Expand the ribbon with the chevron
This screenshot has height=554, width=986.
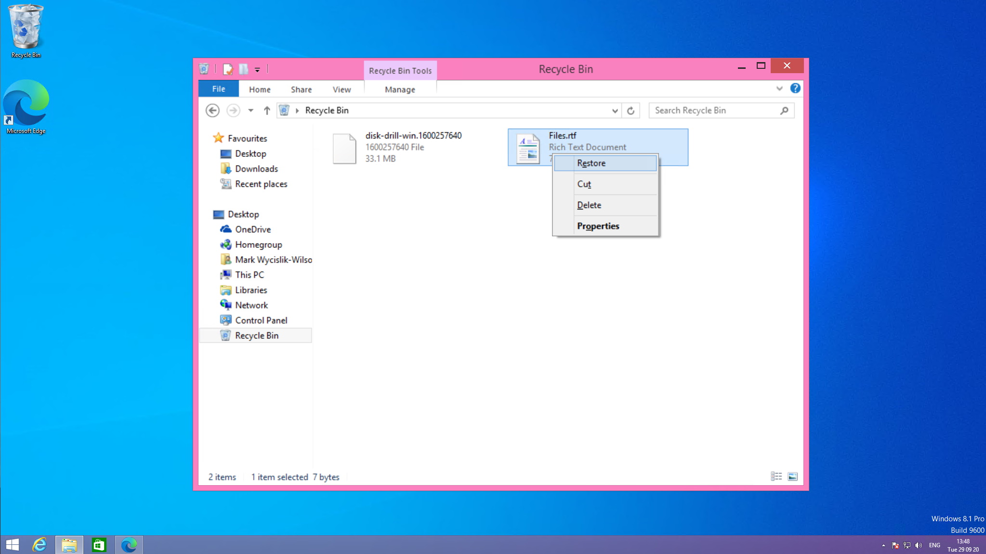click(779, 89)
